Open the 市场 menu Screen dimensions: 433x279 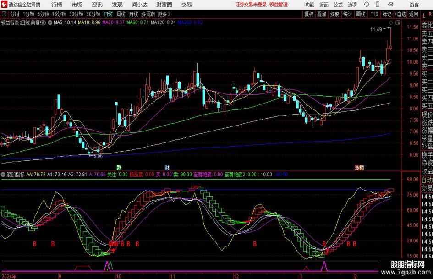point(77,5)
